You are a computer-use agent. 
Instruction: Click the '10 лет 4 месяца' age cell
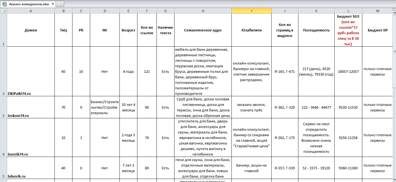128,107
